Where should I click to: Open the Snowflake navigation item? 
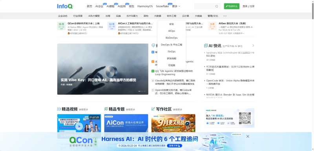(162, 6)
